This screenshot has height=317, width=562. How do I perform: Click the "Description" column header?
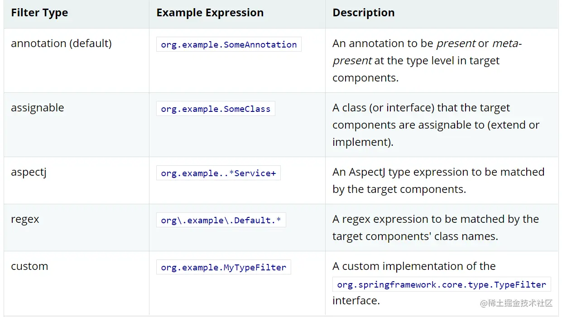(363, 13)
